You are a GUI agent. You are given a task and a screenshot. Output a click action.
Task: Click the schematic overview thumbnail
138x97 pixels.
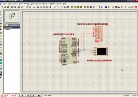[x=12, y=16]
